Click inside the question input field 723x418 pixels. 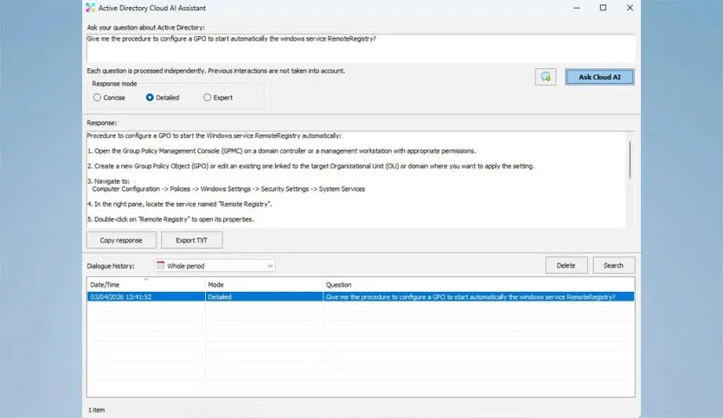361,48
